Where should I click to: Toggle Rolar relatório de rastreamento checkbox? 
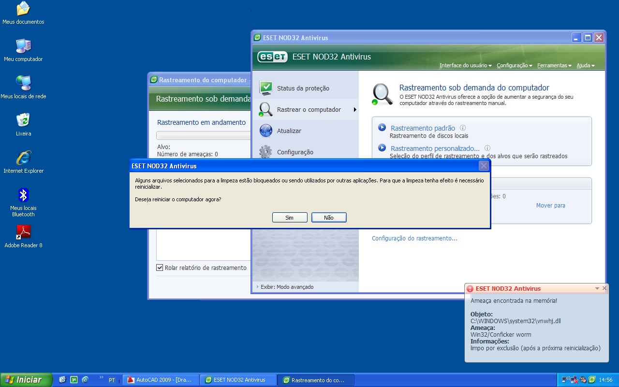[x=160, y=268]
